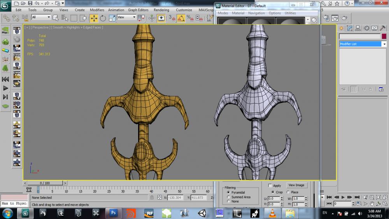Select the Select and Move tool
Screen dimensions: 389x219
pyautogui.click(x=94, y=18)
